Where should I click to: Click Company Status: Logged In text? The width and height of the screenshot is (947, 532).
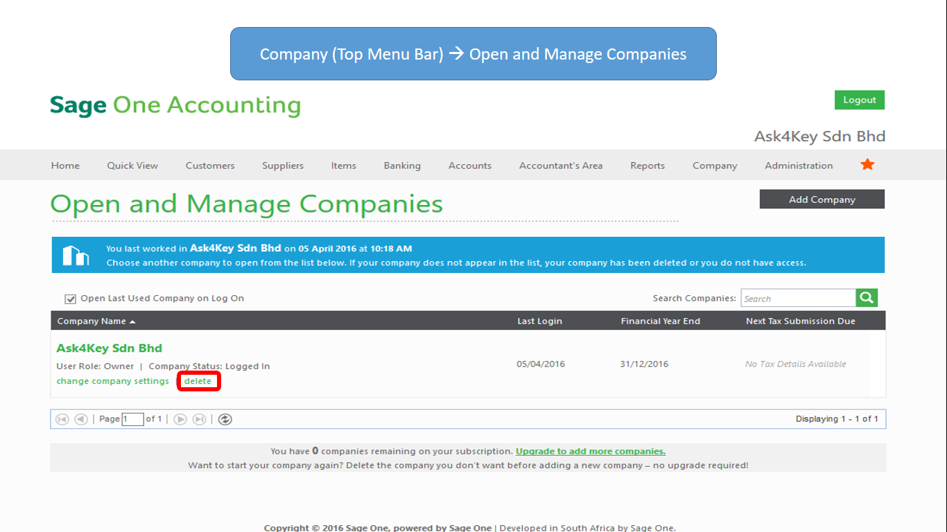[209, 366]
